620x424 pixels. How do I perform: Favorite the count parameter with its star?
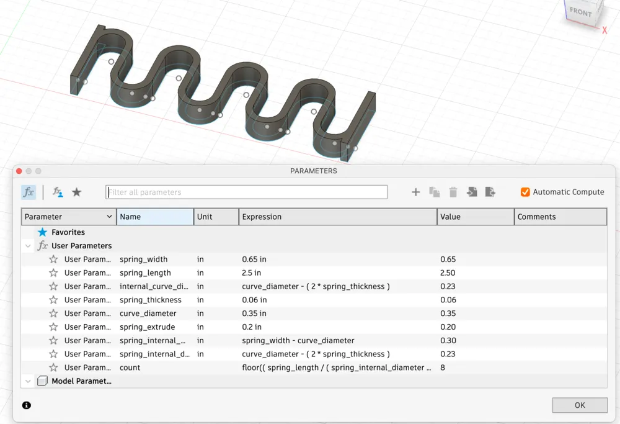(x=53, y=367)
